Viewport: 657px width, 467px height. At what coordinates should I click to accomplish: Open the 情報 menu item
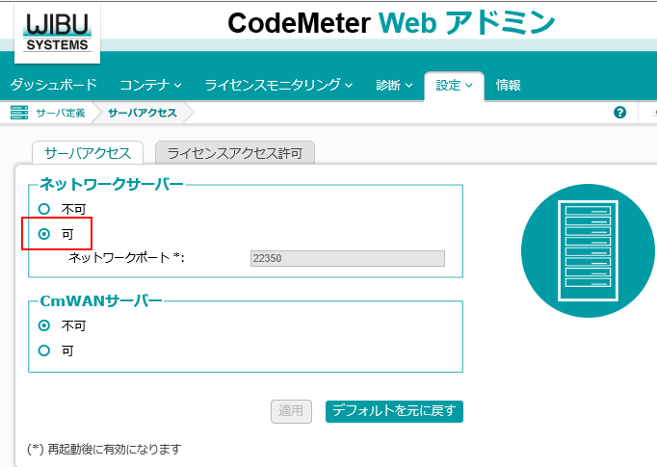coord(508,85)
